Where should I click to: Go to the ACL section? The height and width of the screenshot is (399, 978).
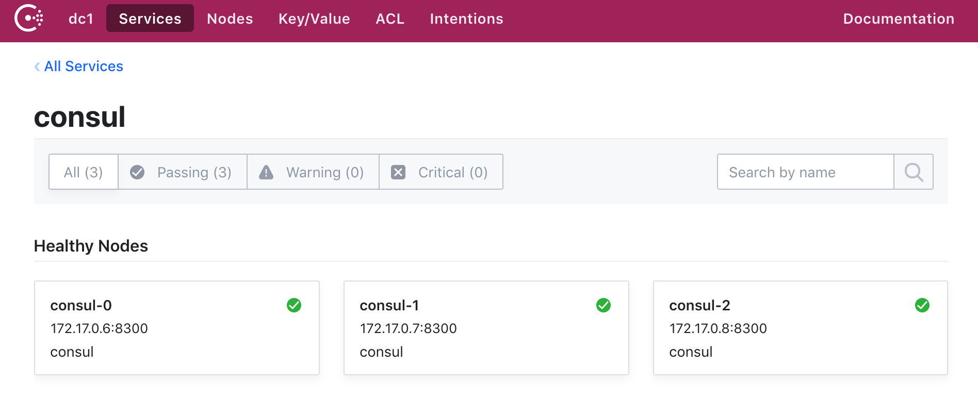[x=390, y=19]
